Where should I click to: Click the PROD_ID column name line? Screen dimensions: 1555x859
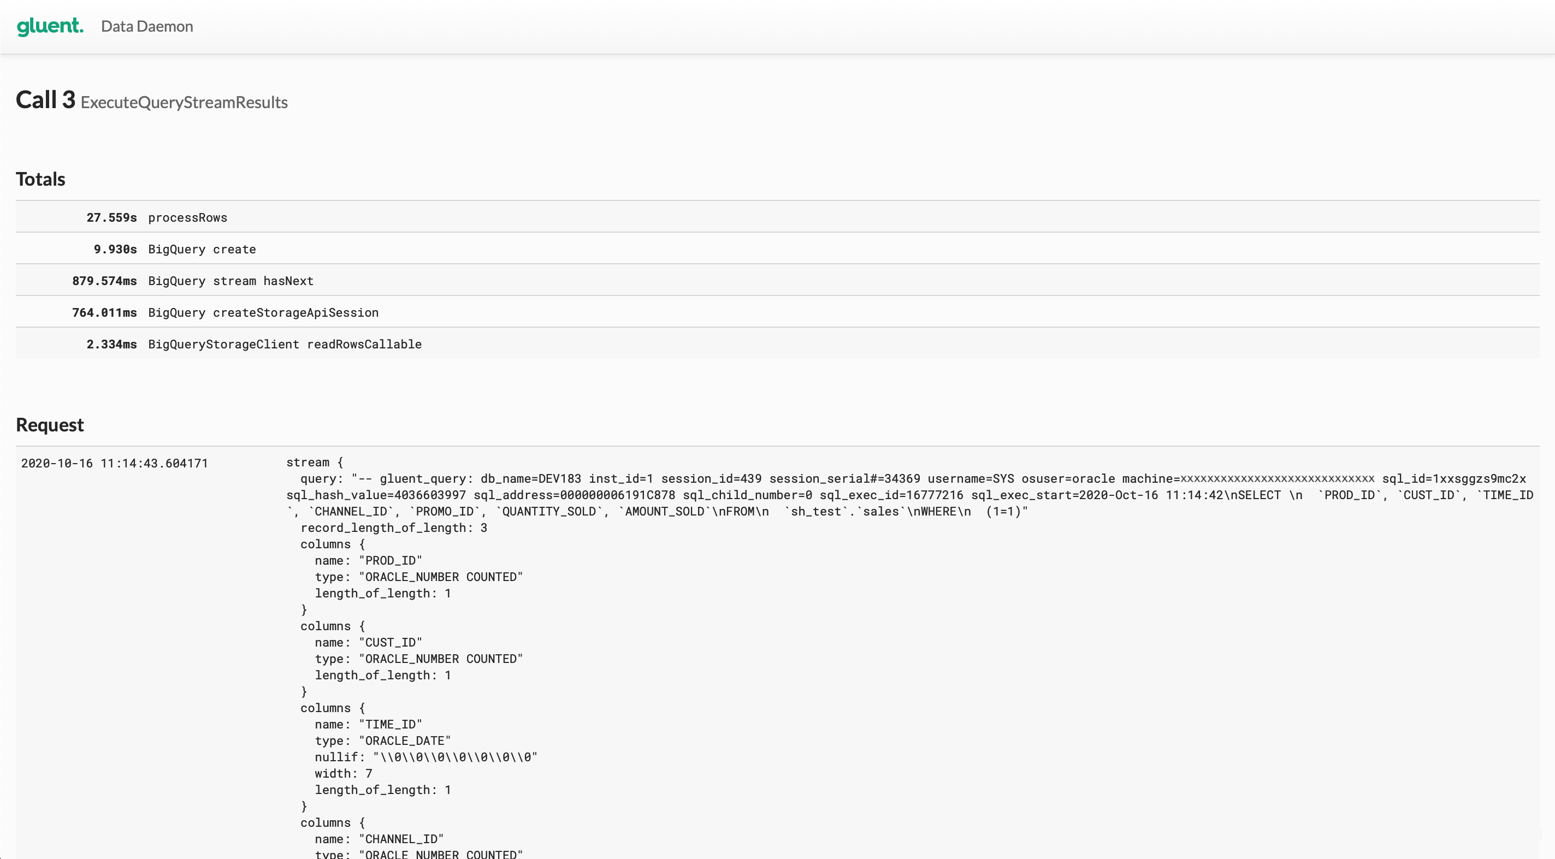[368, 560]
